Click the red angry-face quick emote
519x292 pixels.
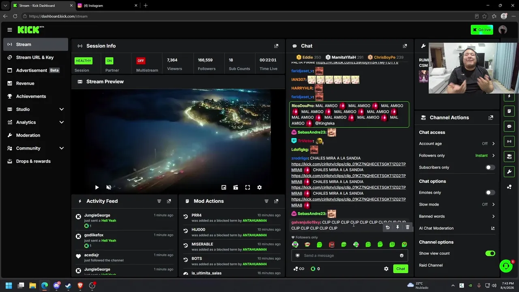tap(332, 245)
